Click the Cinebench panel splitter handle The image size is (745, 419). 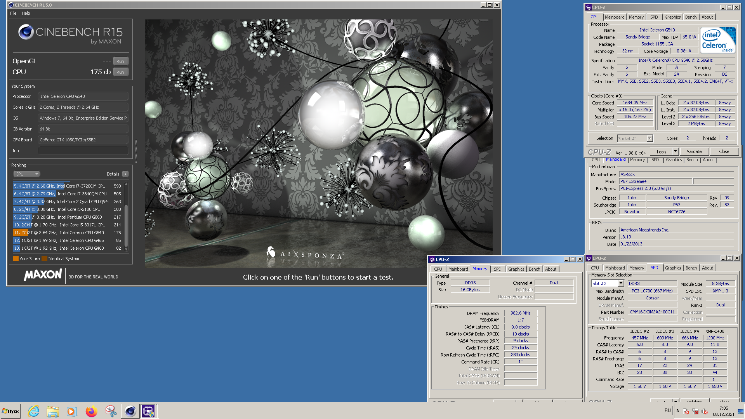pyautogui.click(x=136, y=151)
